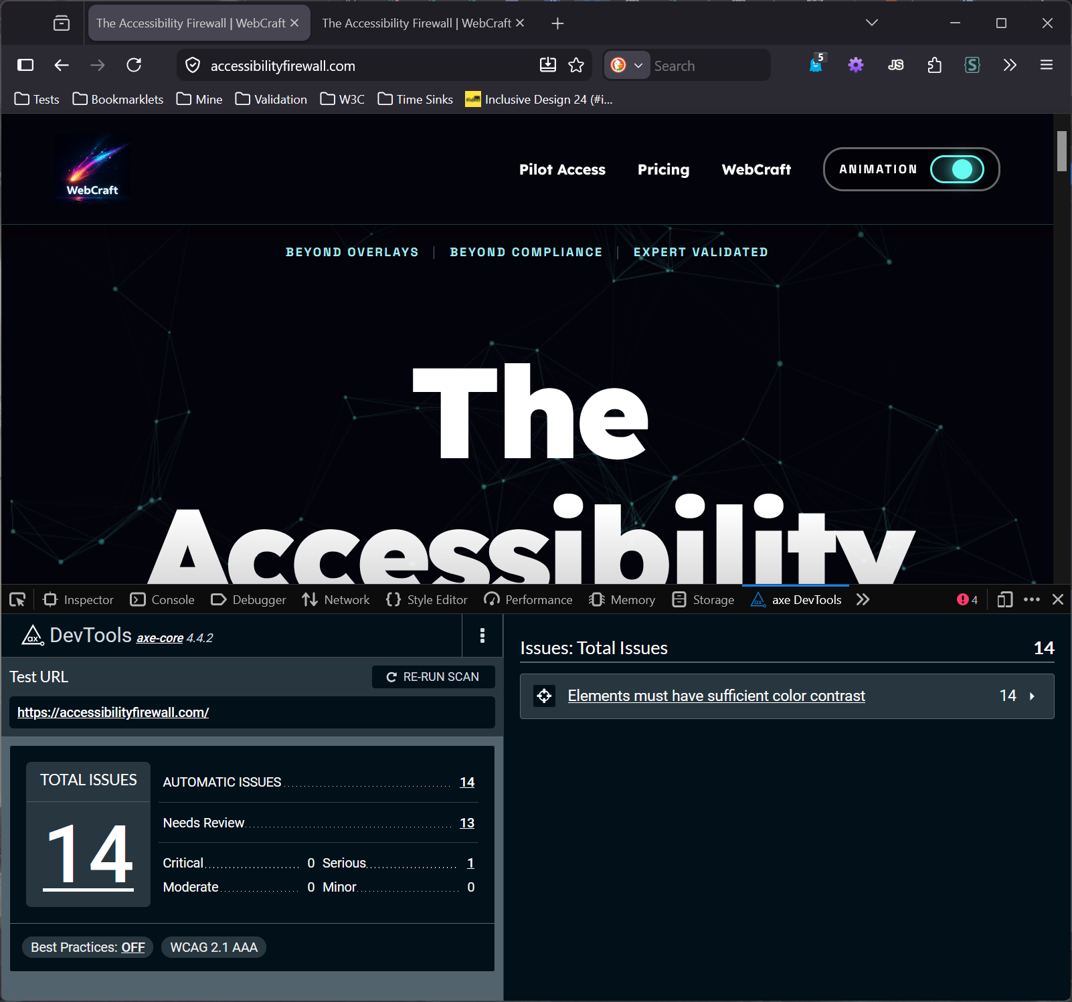This screenshot has width=1072, height=1002.
Task: List all tabs dropdown arrow
Action: click(871, 23)
